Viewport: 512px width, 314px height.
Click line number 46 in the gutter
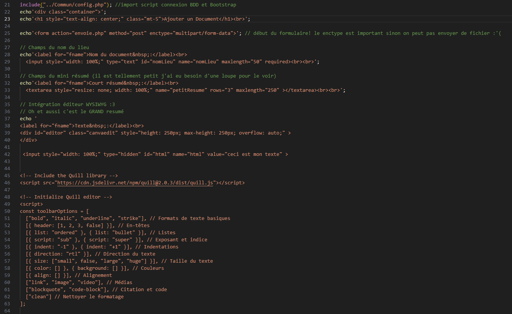coord(7,183)
